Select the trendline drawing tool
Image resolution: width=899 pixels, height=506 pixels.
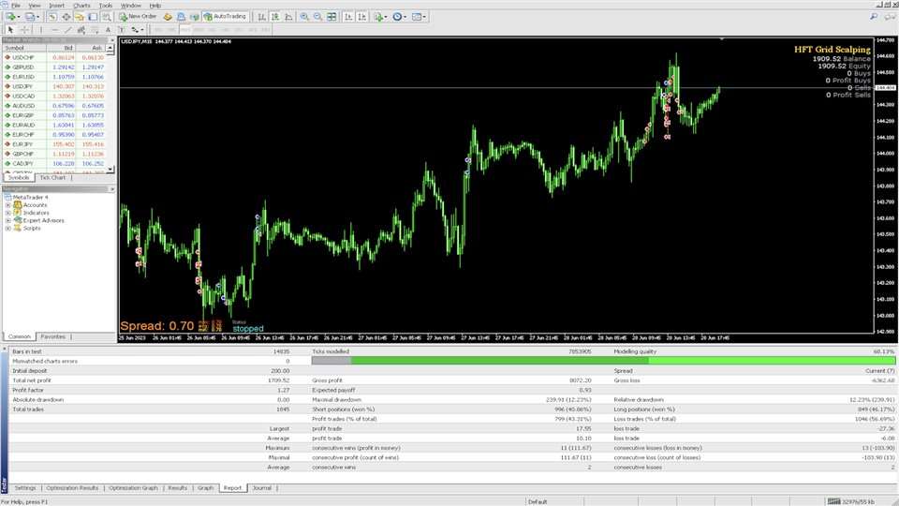[67, 29]
